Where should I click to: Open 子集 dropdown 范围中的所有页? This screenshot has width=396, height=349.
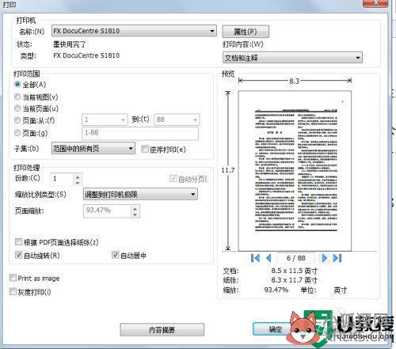pyautogui.click(x=93, y=149)
